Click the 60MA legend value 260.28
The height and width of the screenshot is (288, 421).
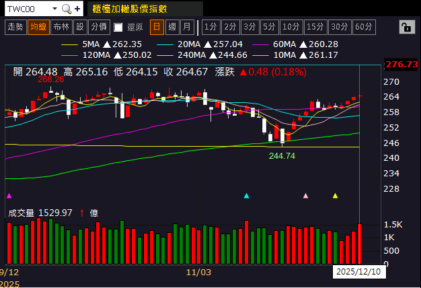[x=323, y=44]
